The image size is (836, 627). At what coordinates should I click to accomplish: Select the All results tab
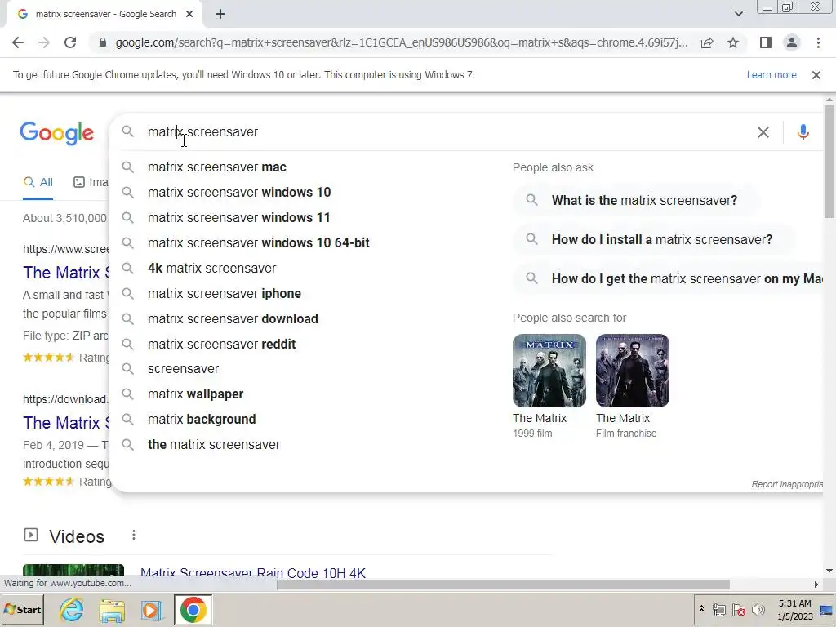38,182
